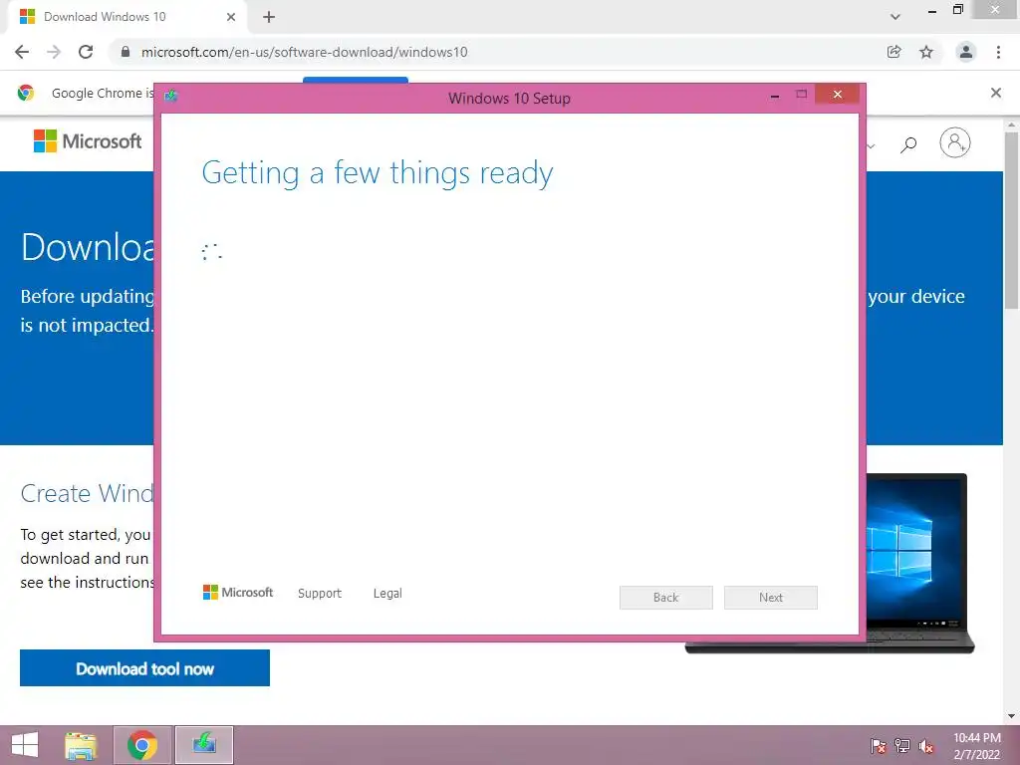Bookmark this page with the star icon
This screenshot has height=765, width=1020.
coord(926,52)
